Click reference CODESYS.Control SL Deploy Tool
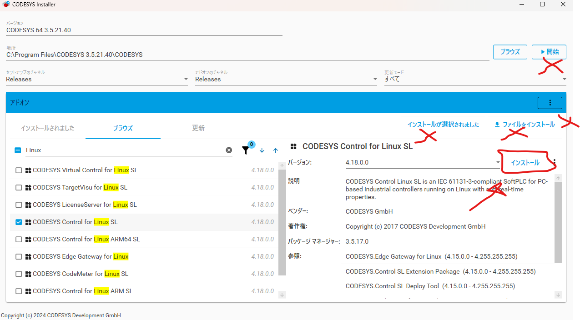Viewport: 580px width, 320px height. [430, 286]
